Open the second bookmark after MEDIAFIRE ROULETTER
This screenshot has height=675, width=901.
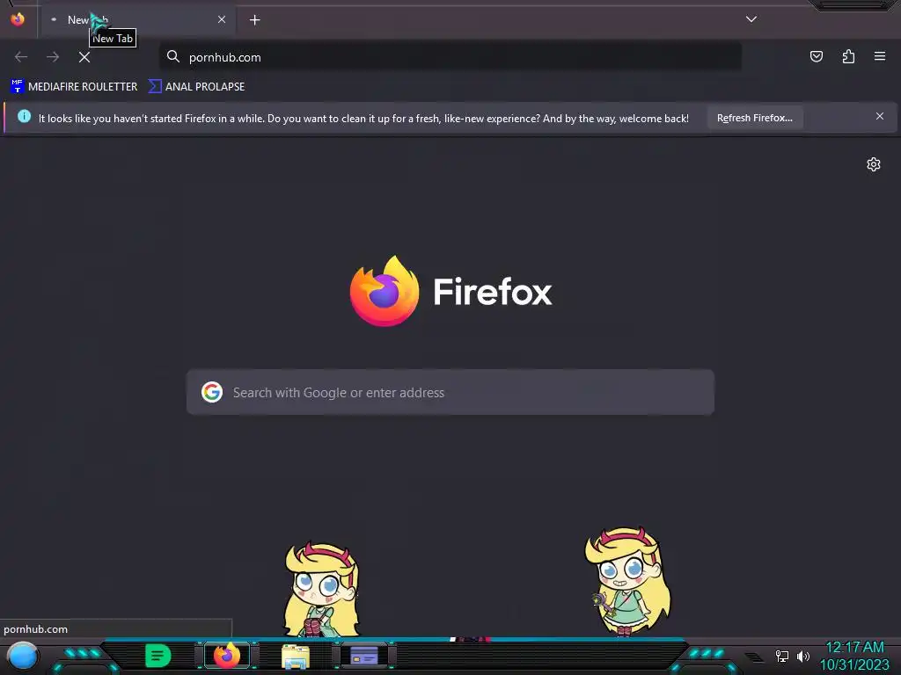pos(196,87)
